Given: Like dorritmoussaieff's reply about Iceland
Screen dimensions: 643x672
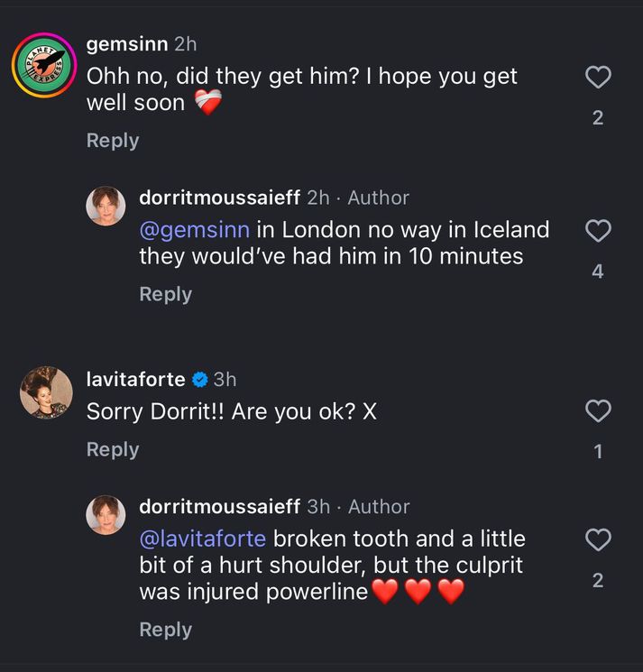Looking at the screenshot, I should click(x=598, y=232).
